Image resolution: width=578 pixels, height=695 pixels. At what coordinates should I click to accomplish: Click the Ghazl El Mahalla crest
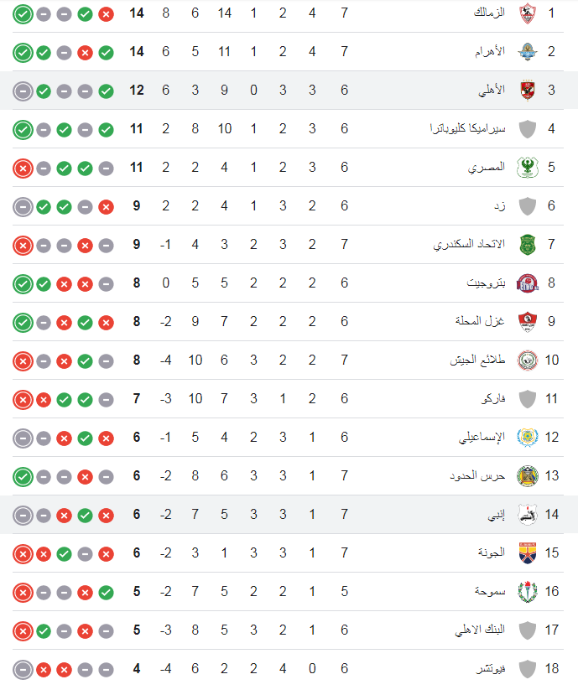tap(528, 322)
